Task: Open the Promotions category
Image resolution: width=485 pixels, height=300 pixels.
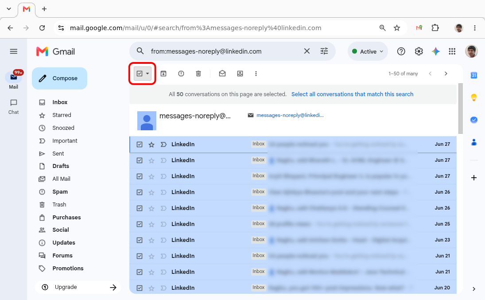Action: 68,269
